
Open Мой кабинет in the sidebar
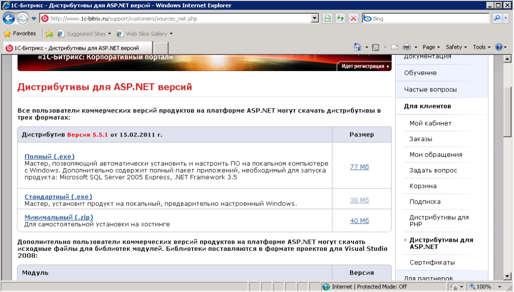430,123
